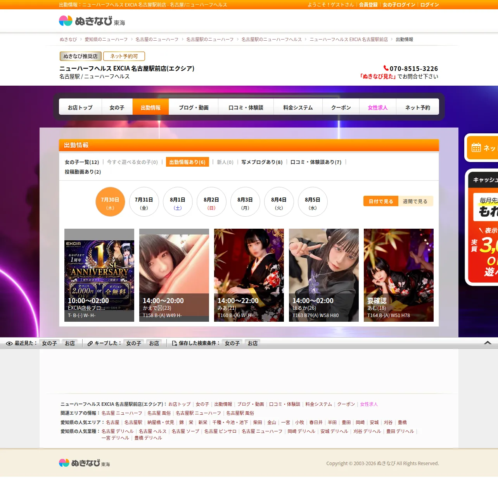Filter by 口コミ・体験談あり(7)
Image resolution: width=498 pixels, height=488 pixels.
click(x=316, y=162)
